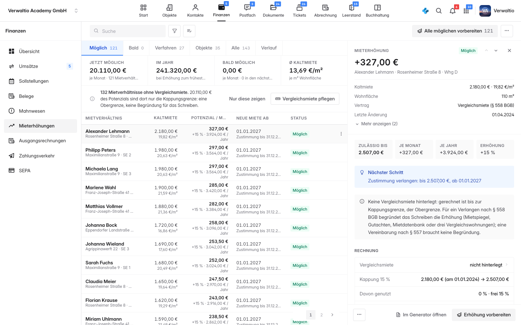The image size is (521, 325).
Task: Open the three-dot menu in detail footer
Action: pos(359,315)
